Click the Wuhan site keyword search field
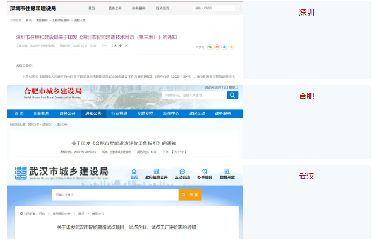374x248 pixels. [115, 195]
